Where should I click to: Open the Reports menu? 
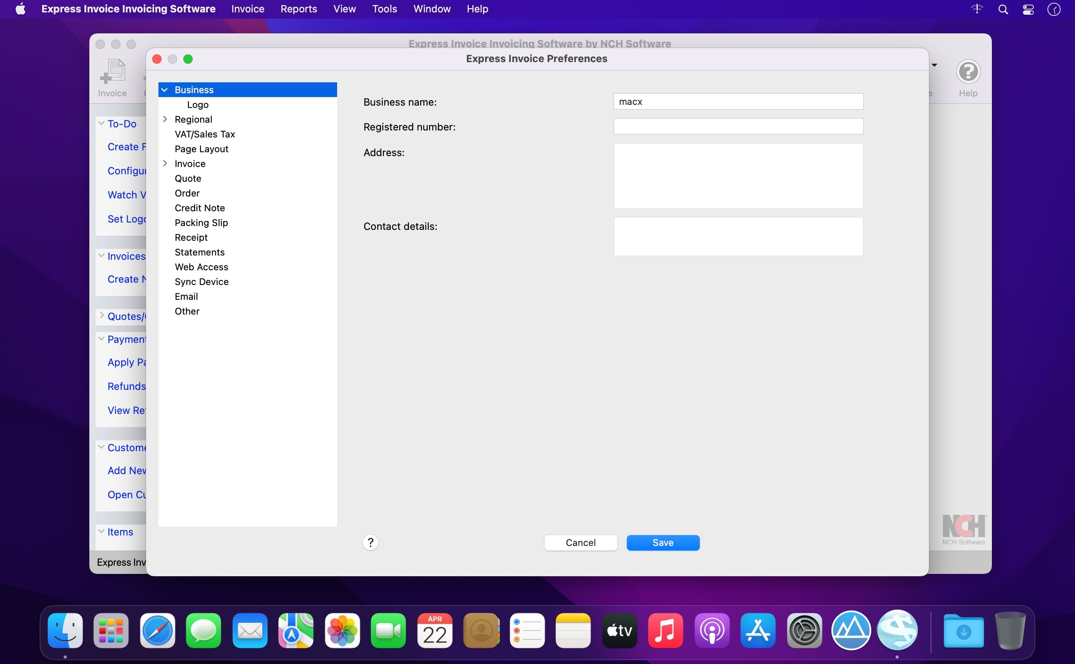tap(299, 9)
